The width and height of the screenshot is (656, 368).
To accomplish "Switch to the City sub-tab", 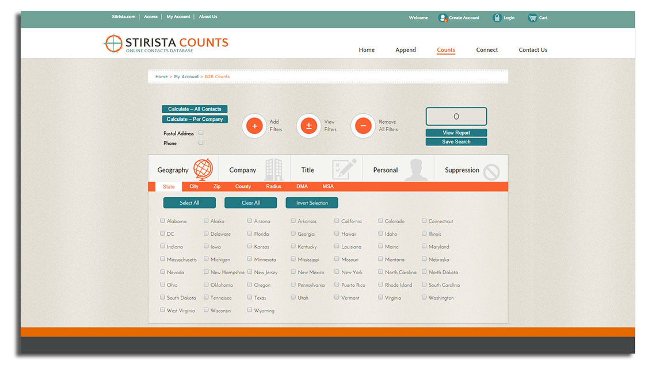I will point(194,186).
